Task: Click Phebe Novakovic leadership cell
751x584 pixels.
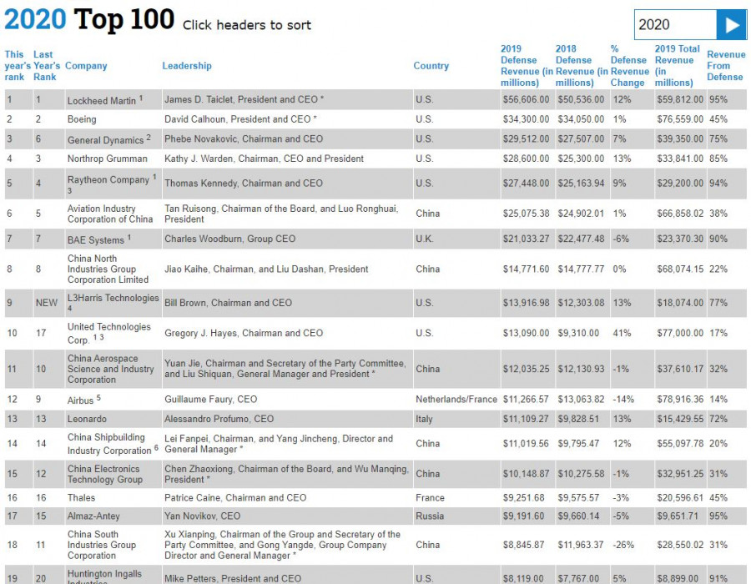Action: pyautogui.click(x=287, y=138)
